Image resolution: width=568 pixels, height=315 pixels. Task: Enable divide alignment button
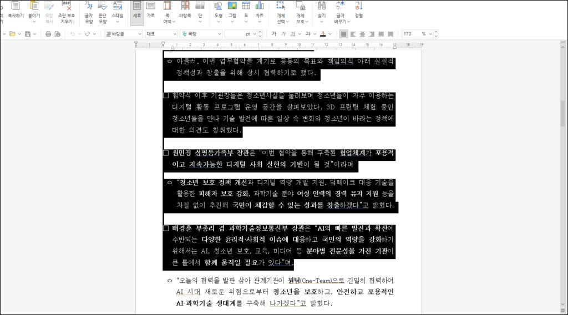(x=390, y=34)
